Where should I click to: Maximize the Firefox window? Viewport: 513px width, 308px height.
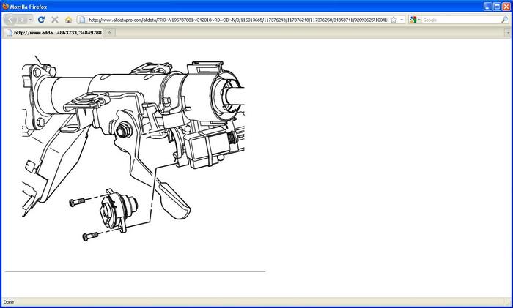pyautogui.click(x=497, y=7)
